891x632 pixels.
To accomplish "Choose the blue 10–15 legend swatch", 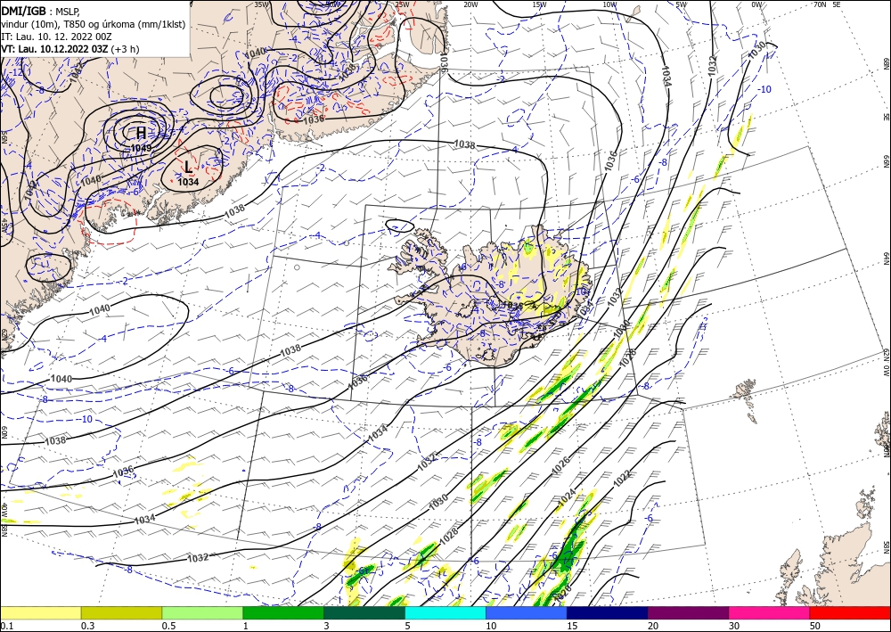I will (x=527, y=612).
